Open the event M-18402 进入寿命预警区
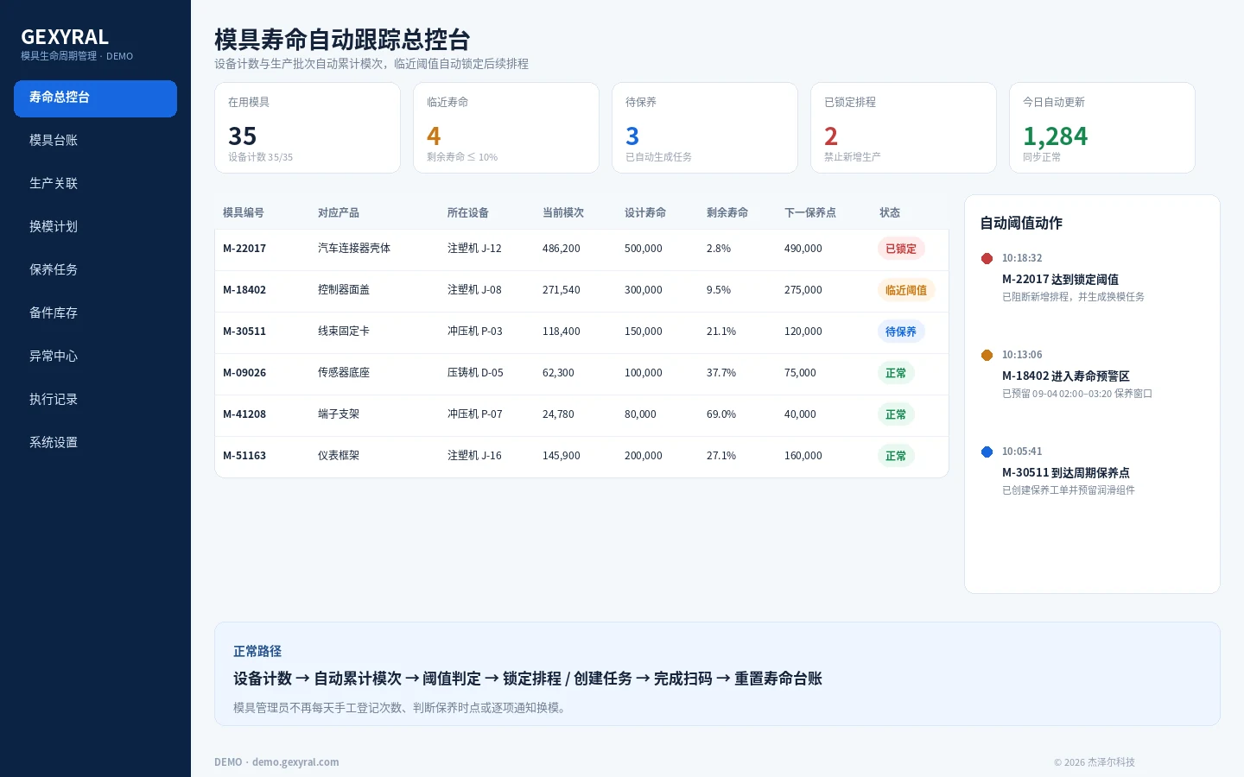 (x=1066, y=376)
